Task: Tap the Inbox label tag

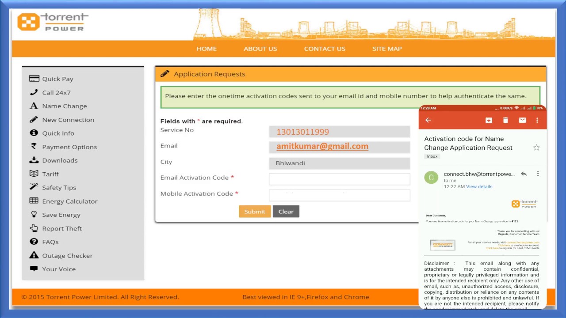Action: pyautogui.click(x=432, y=156)
